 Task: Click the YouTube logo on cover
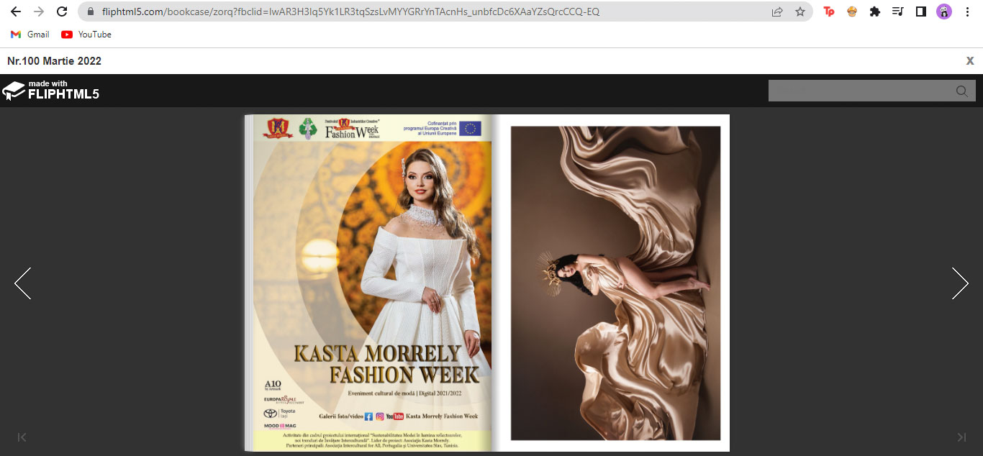coord(394,416)
